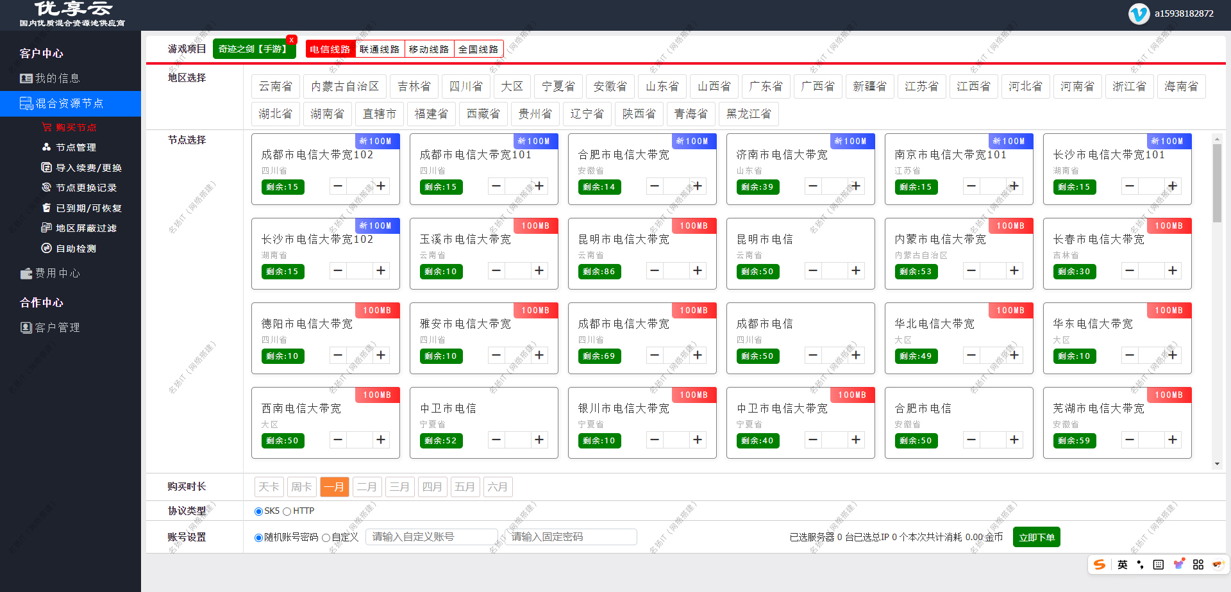The image size is (1231, 592).
Task: Switch protocol to HTTP
Action: click(x=289, y=511)
